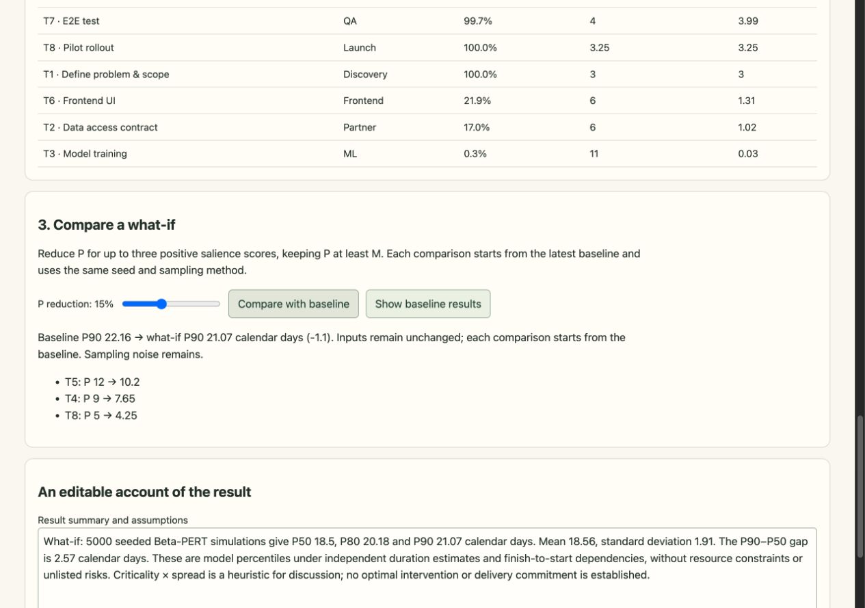This screenshot has width=865, height=608.
Task: Click the 1.02 salience score
Action: tap(747, 127)
